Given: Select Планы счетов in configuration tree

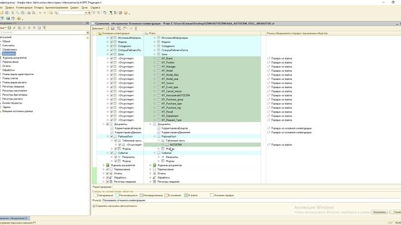Looking at the screenshot, I should (11, 78).
